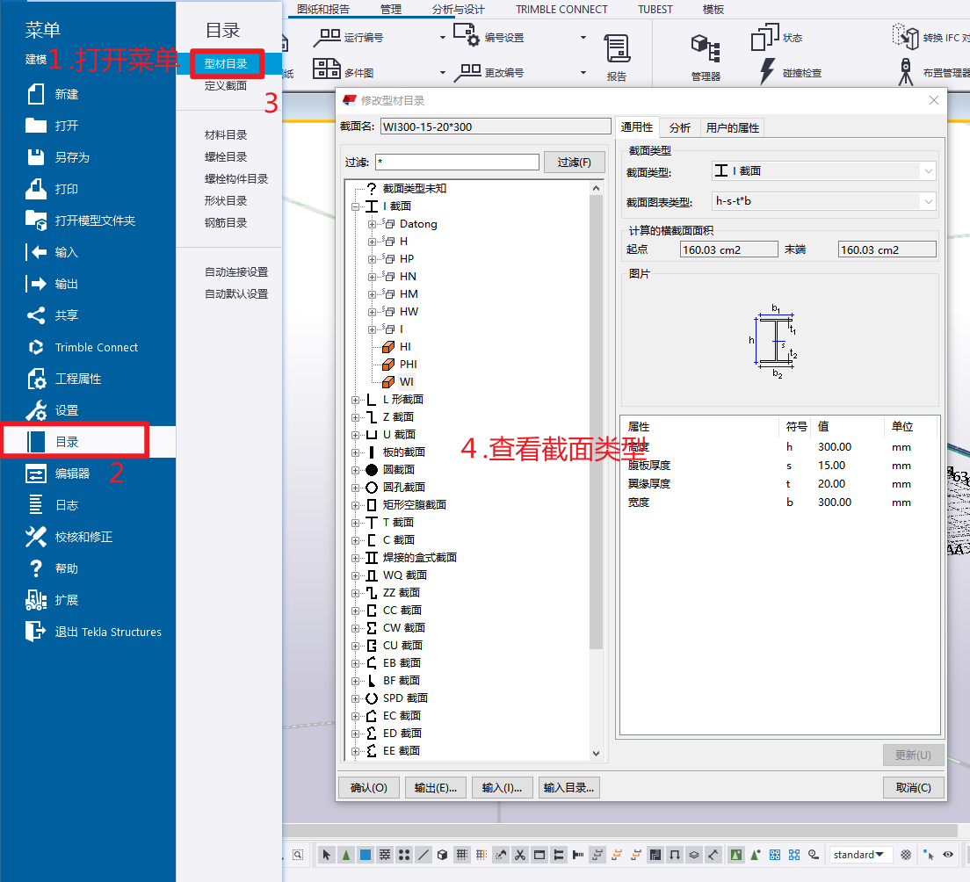
Task: Select the WI profile tree item
Action: (406, 382)
